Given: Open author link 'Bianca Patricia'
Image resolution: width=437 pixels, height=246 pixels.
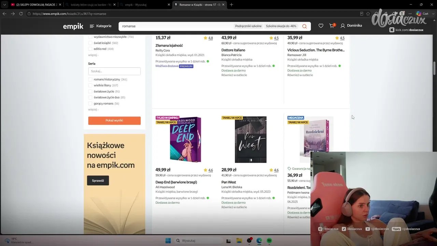Looking at the screenshot, I should pos(231,55).
